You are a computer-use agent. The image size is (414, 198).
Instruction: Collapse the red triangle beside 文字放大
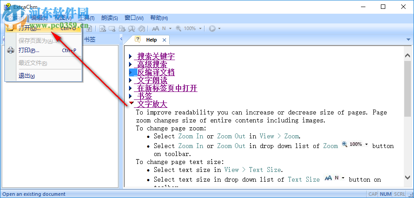pyautogui.click(x=131, y=103)
